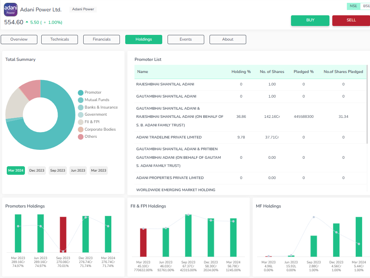Open the Events tab
The width and height of the screenshot is (370, 278).
(x=186, y=40)
